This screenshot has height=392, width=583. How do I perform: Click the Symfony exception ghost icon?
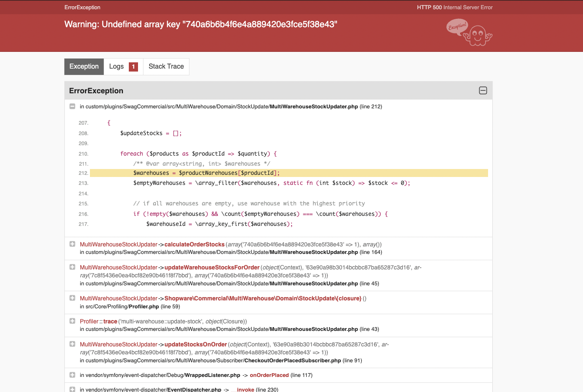tap(470, 32)
